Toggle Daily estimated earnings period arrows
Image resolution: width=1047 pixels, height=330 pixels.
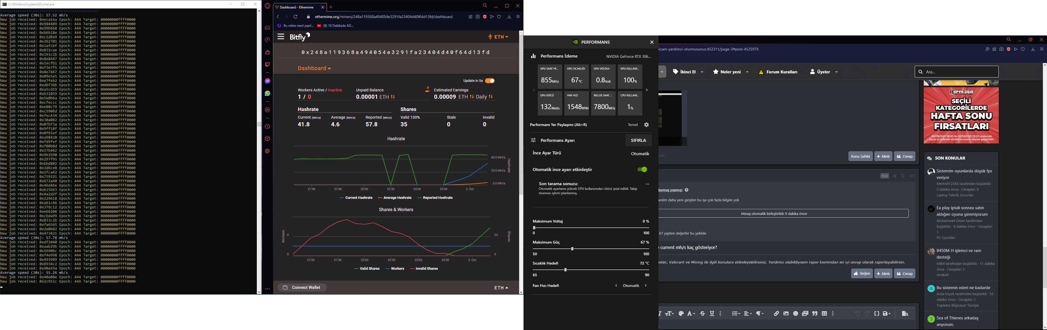pos(491,97)
